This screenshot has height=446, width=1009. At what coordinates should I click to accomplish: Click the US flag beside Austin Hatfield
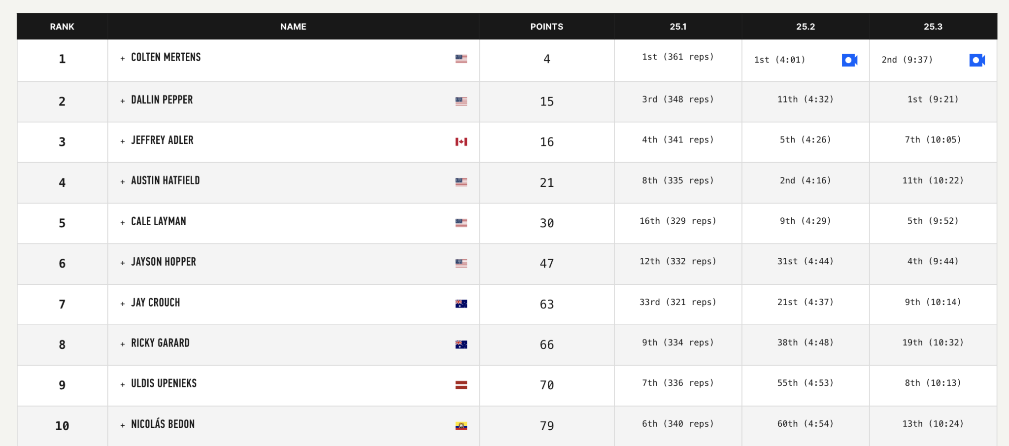(x=461, y=181)
